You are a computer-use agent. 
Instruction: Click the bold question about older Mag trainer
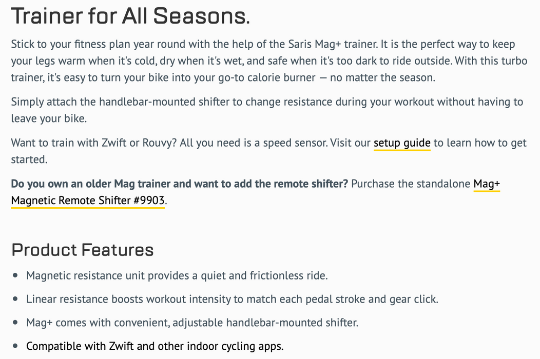pos(180,184)
